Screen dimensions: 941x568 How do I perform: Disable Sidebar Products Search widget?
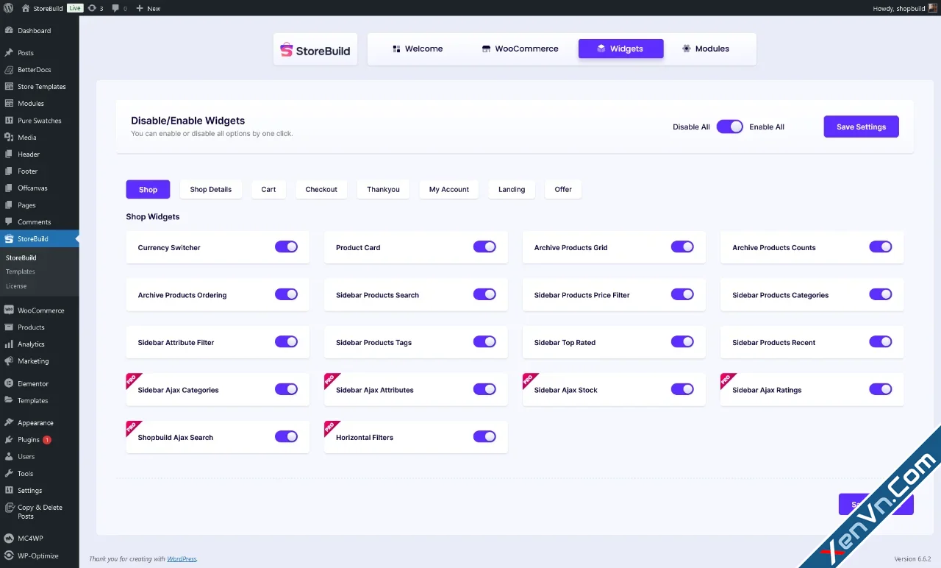[484, 294]
